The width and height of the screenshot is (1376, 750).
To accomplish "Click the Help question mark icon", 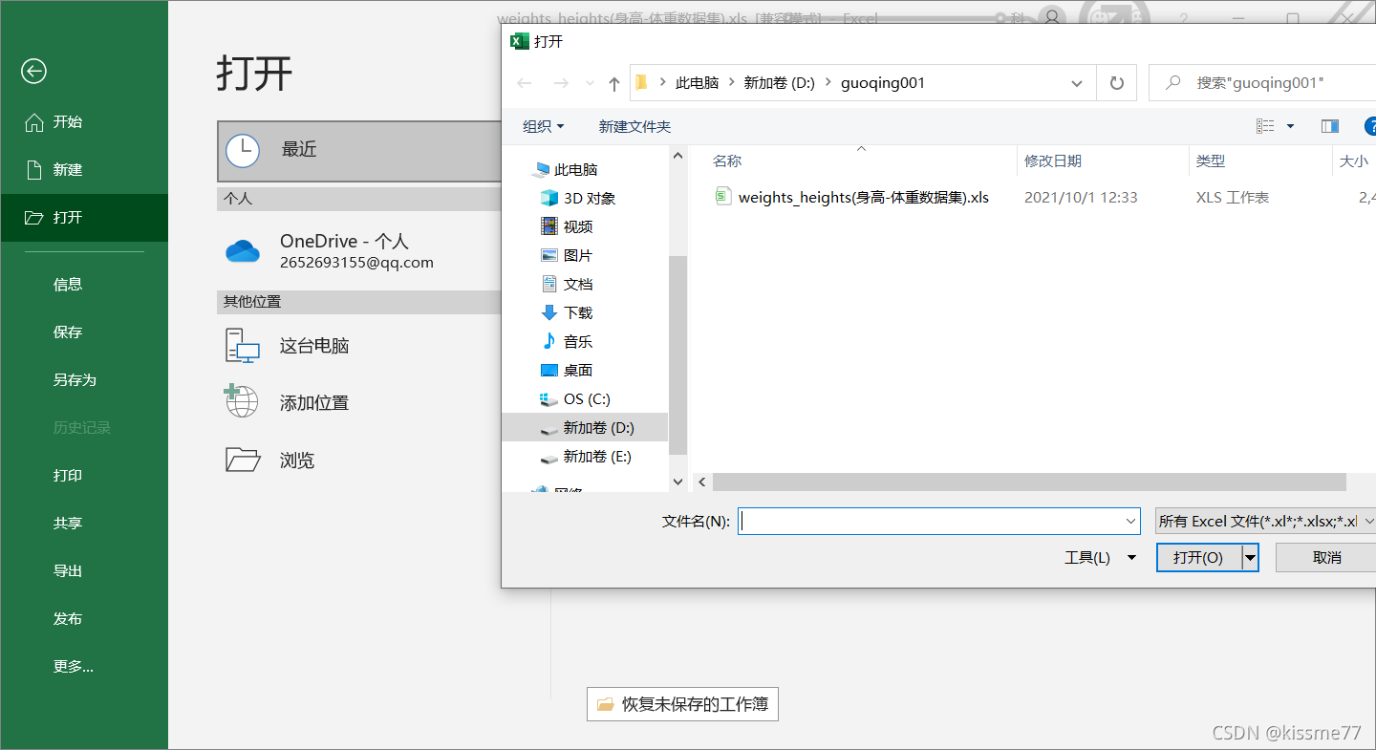I will point(1370,125).
